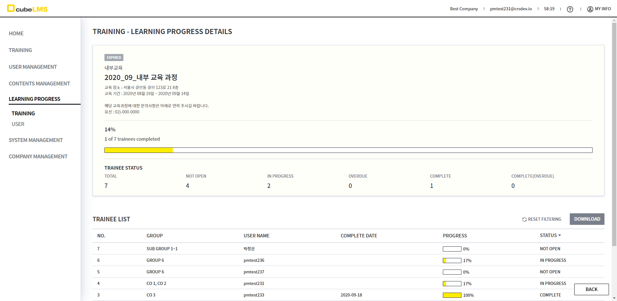The image size is (617, 301).
Task: Open COMPANY MANAGEMENT menu
Action: [38, 156]
